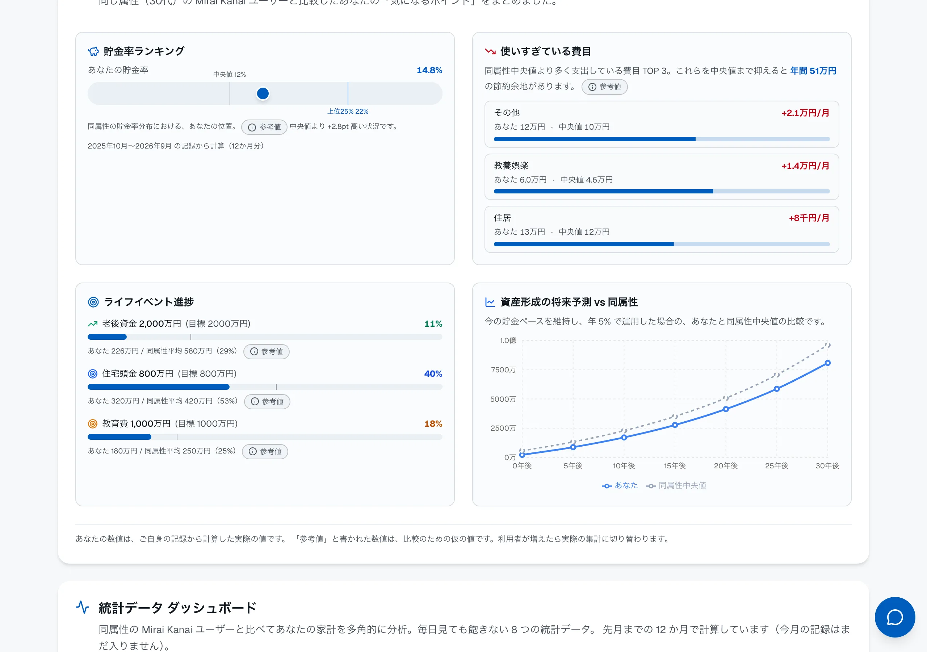Viewport: 927px width, 652px height.
Task: Click the 18% progress value for 教育費
Action: [433, 424]
